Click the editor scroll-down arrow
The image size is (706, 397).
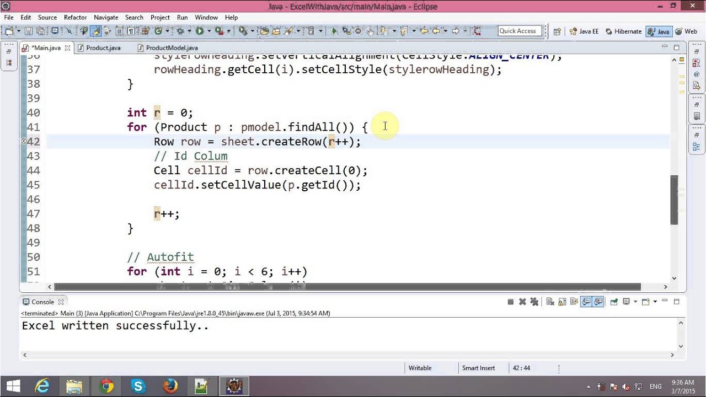[674, 278]
